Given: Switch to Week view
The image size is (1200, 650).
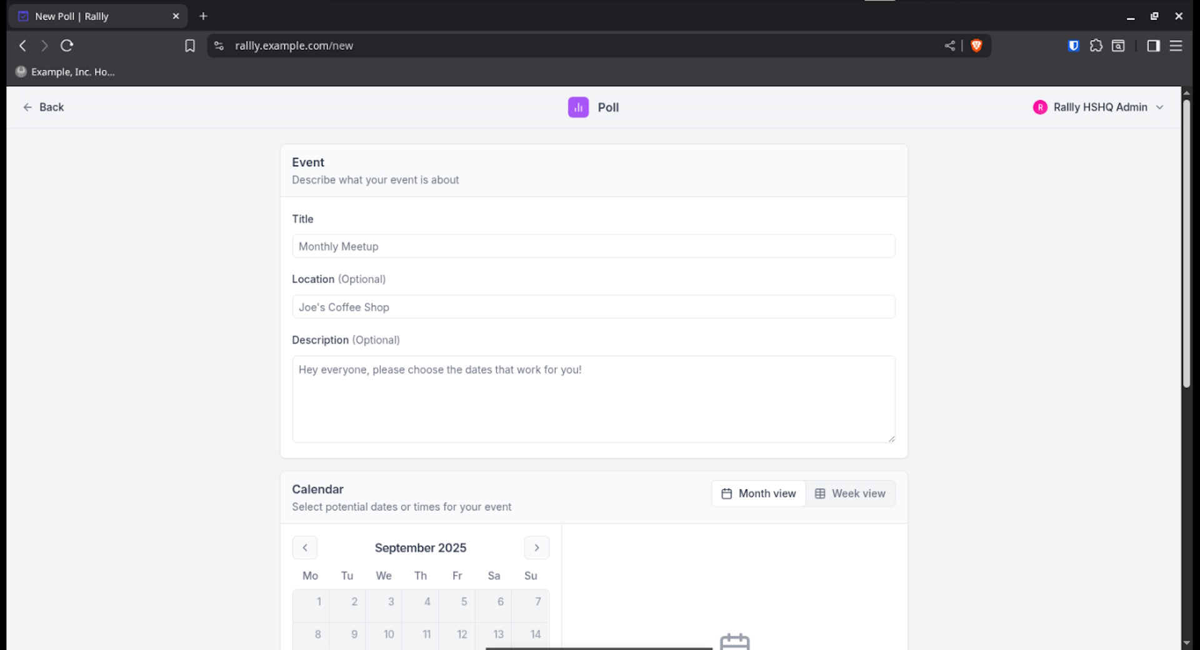Looking at the screenshot, I should (850, 494).
